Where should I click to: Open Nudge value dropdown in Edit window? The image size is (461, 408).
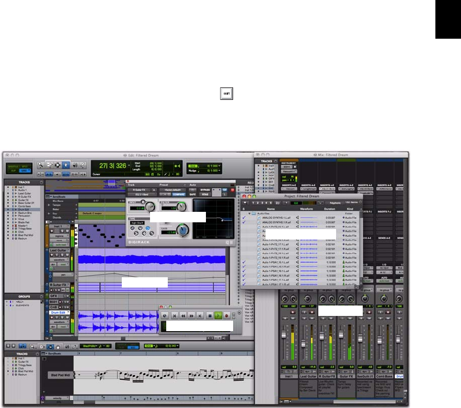[220, 171]
